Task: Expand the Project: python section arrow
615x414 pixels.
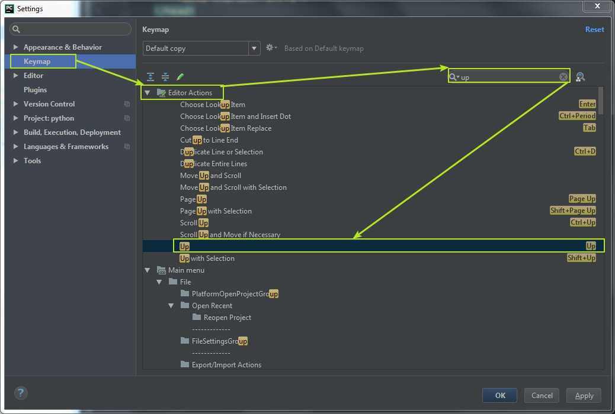Action: [15, 118]
